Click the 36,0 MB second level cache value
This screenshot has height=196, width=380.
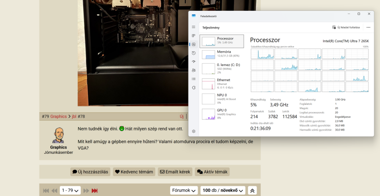(340, 125)
